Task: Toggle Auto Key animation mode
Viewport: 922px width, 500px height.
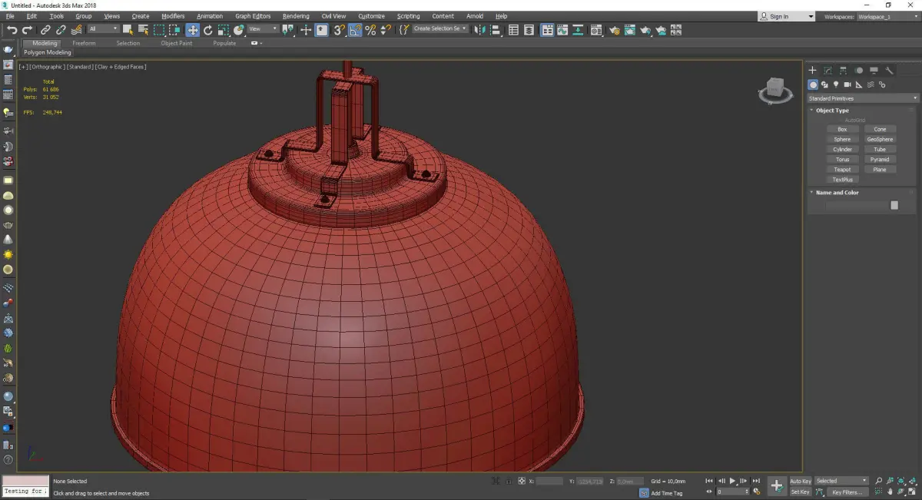Action: pyautogui.click(x=800, y=481)
